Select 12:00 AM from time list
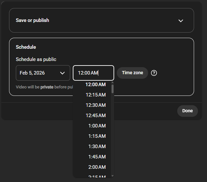This screenshot has width=207, height=182. [x=95, y=85]
